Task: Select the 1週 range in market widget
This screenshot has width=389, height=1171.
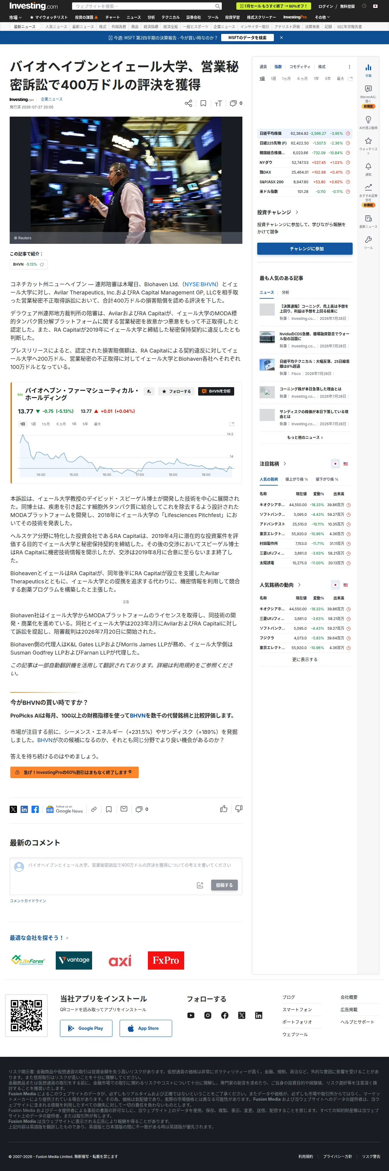Action: pos(273,79)
